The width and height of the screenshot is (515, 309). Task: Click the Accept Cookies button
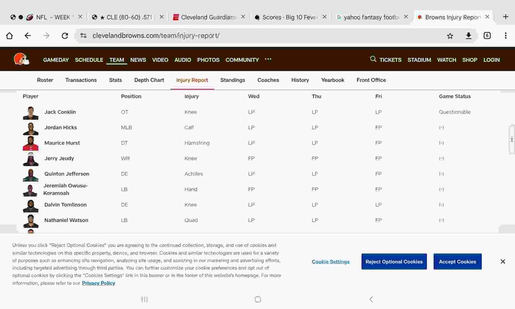tap(457, 262)
